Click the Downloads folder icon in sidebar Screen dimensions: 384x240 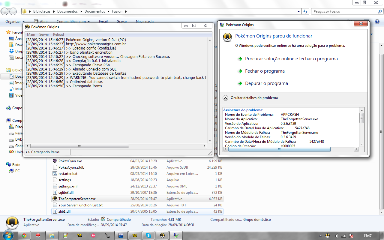click(x=11, y=45)
